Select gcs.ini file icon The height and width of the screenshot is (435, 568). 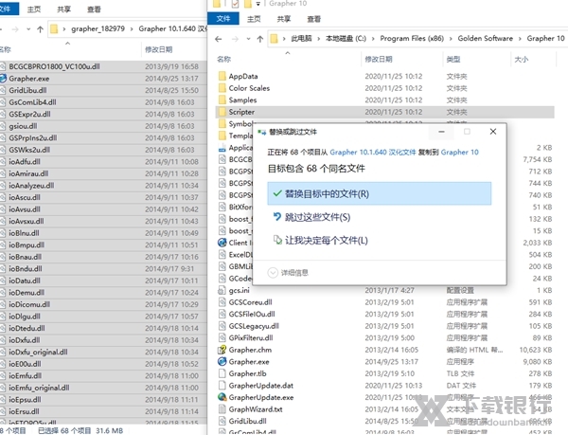pyautogui.click(x=222, y=290)
